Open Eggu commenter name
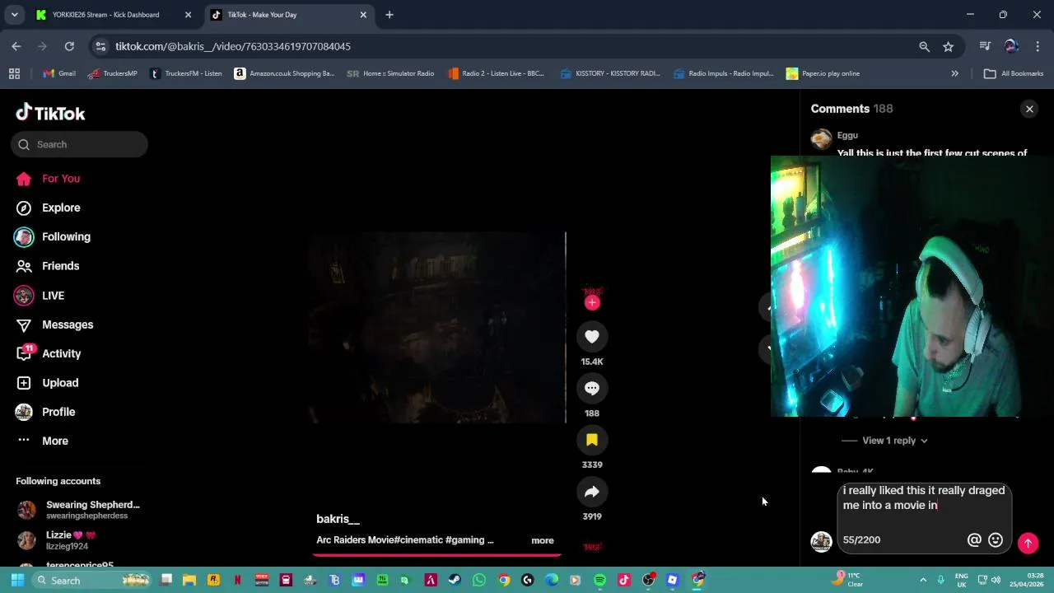The height and width of the screenshot is (593, 1054). point(847,135)
